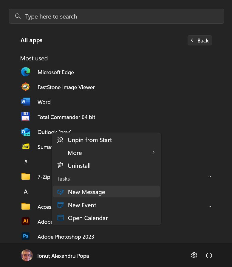
Task: Click the Outlook (new) app icon
Action: pos(26,132)
